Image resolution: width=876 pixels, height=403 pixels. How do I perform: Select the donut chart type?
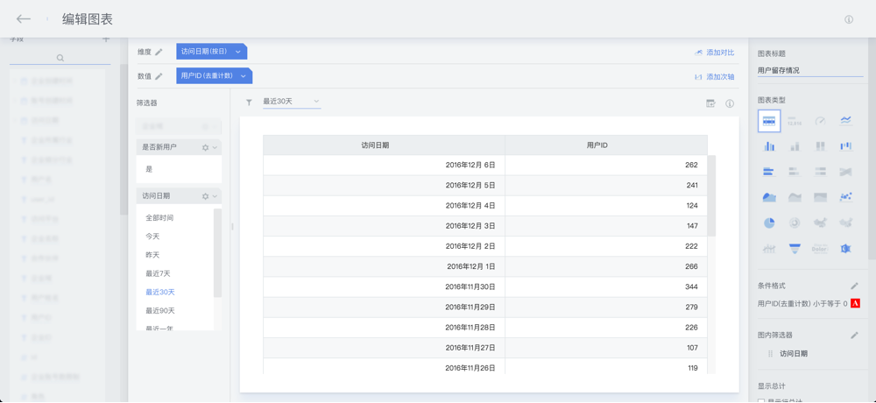pos(795,223)
